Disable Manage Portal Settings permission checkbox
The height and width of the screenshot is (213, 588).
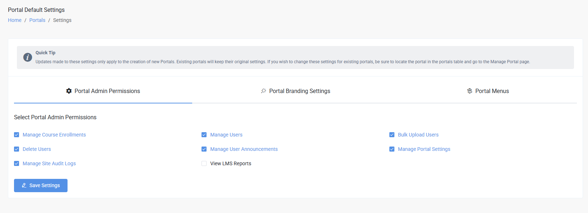392,149
